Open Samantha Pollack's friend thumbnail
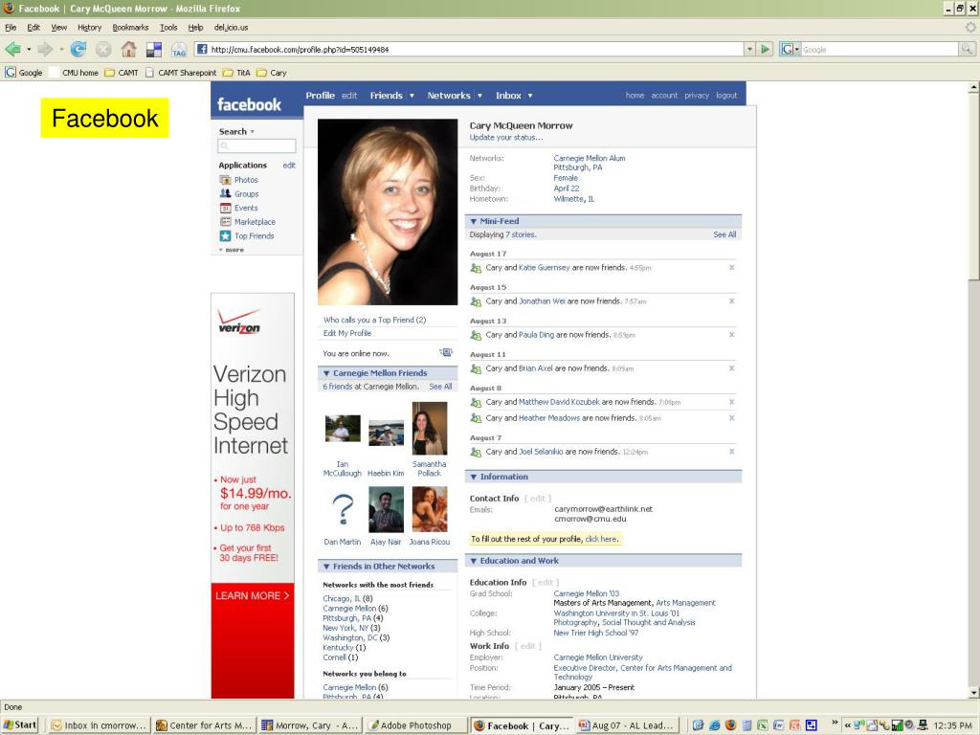This screenshot has width=980, height=735. (430, 428)
